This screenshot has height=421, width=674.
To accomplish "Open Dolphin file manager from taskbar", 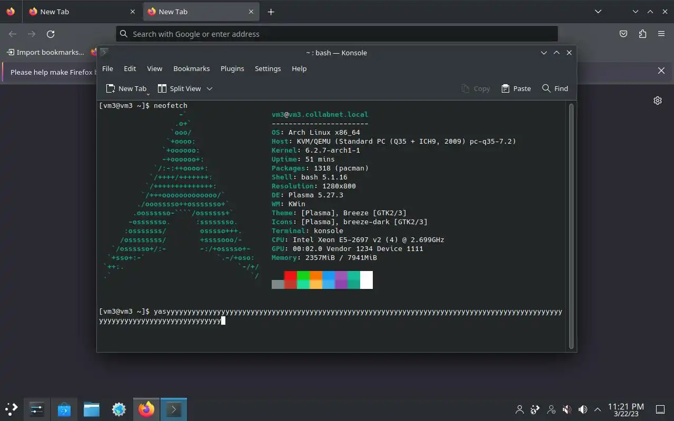I will [x=92, y=409].
